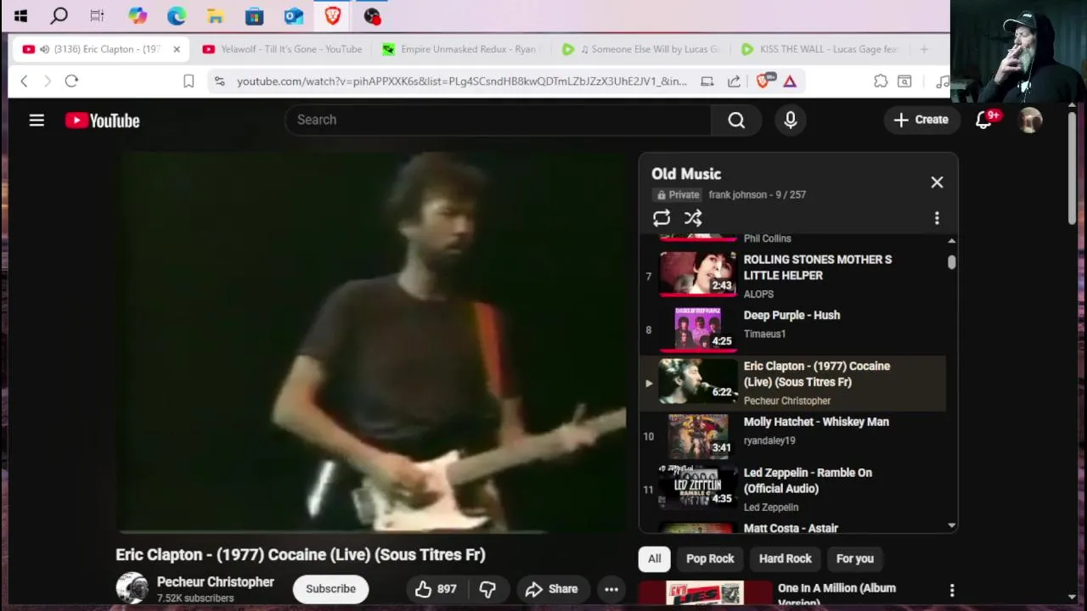This screenshot has width=1087, height=611.
Task: Select the For you filter chip
Action: tap(854, 558)
